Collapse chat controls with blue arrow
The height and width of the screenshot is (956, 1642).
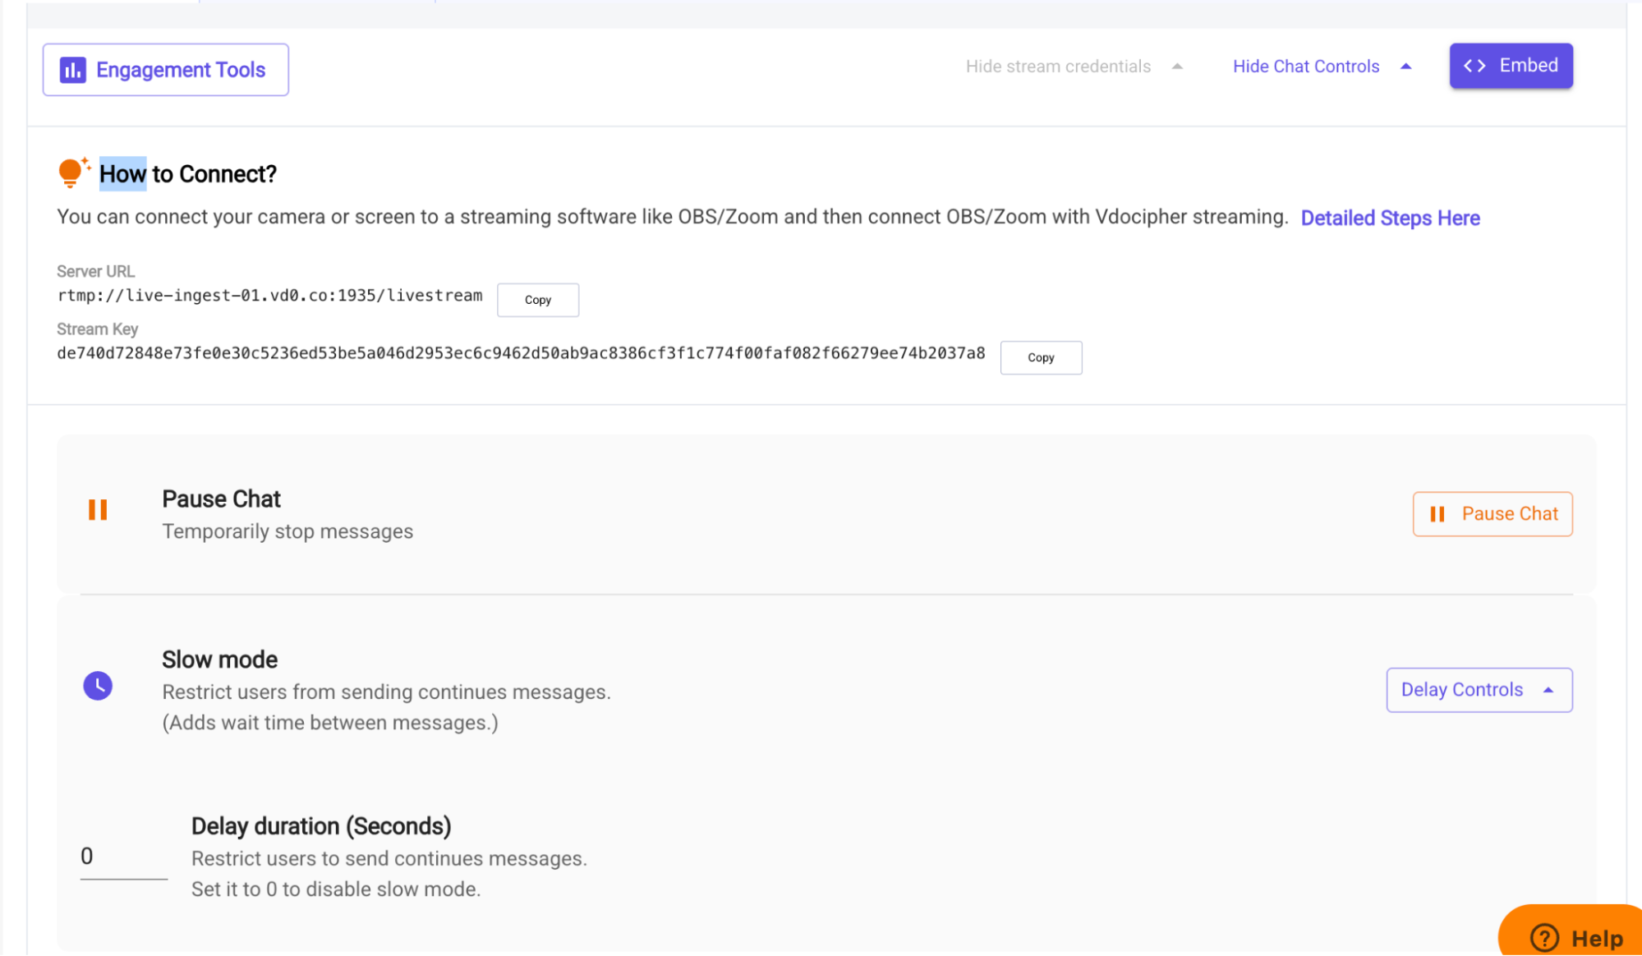tap(1405, 67)
